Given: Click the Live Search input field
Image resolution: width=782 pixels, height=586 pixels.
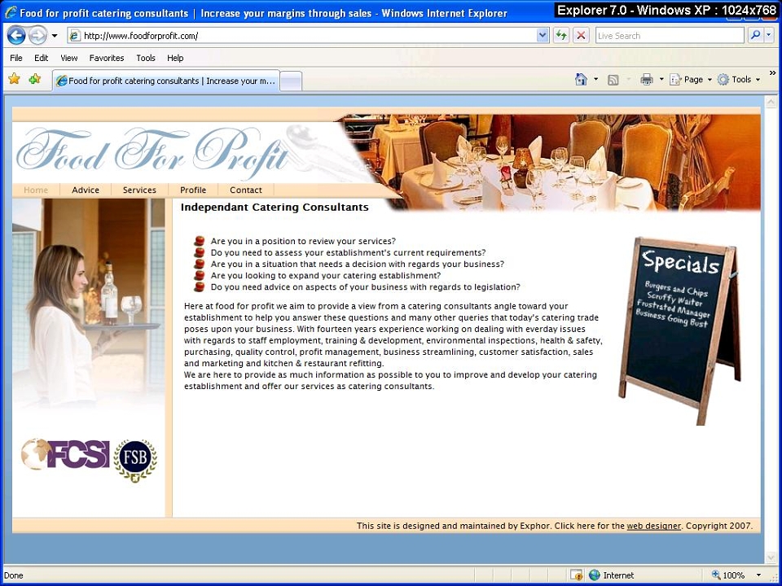Looking at the screenshot, I should point(670,35).
